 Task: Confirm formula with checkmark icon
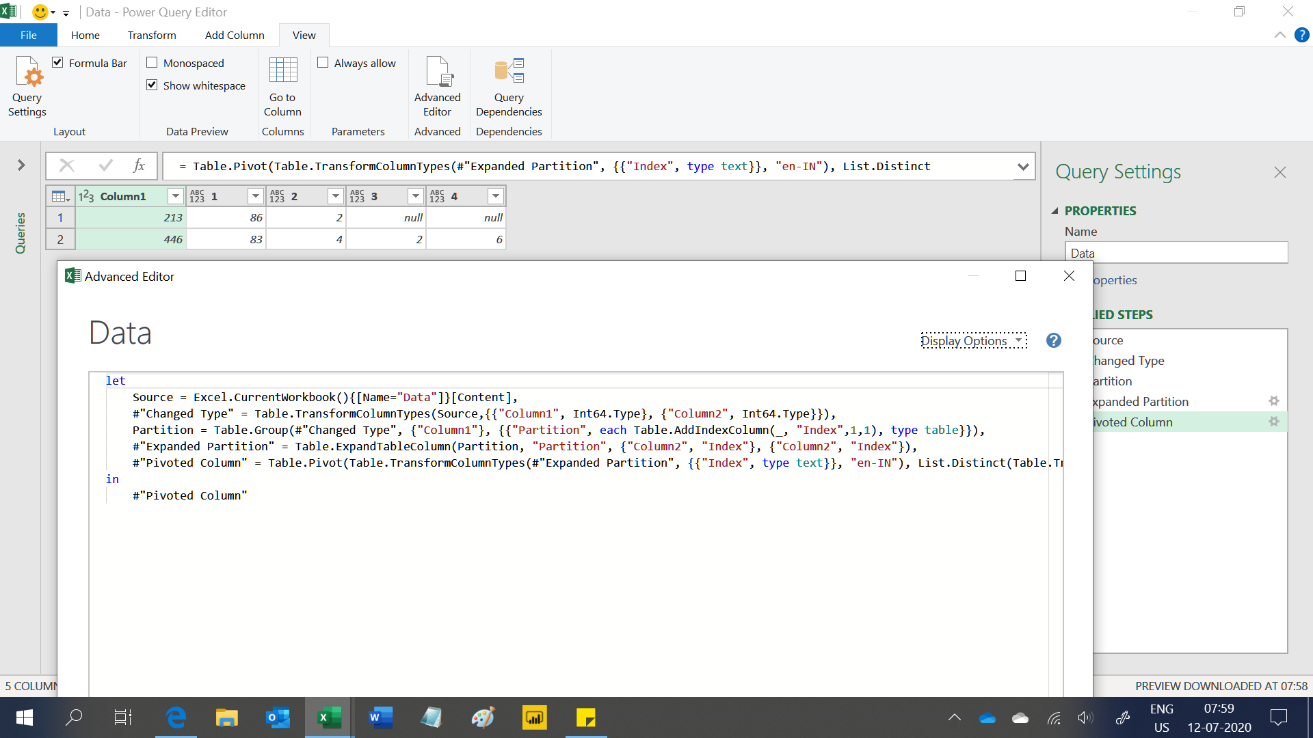(x=106, y=165)
